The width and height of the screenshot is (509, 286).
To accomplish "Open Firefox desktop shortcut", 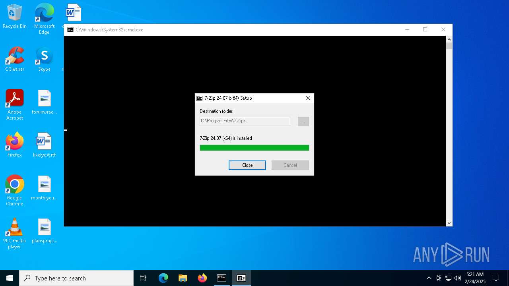I will point(15,145).
